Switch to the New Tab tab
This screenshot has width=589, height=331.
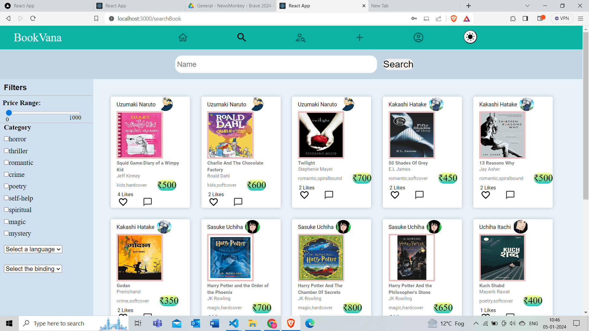tap(414, 6)
